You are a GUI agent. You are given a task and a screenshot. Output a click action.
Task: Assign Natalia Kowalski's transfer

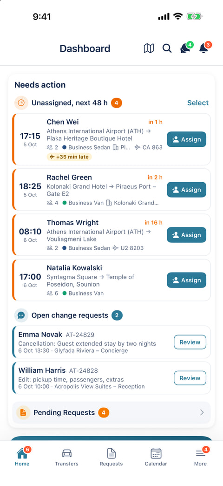click(x=187, y=280)
